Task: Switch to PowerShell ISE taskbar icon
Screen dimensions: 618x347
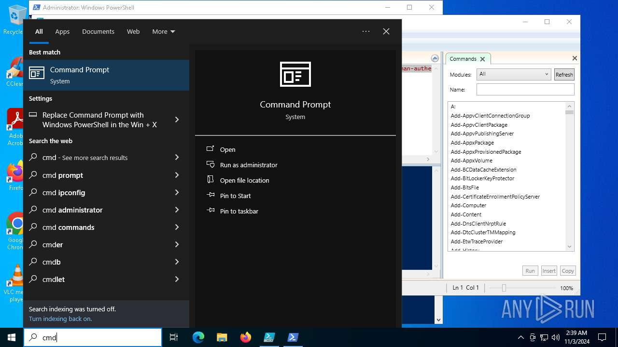Action: (269, 337)
